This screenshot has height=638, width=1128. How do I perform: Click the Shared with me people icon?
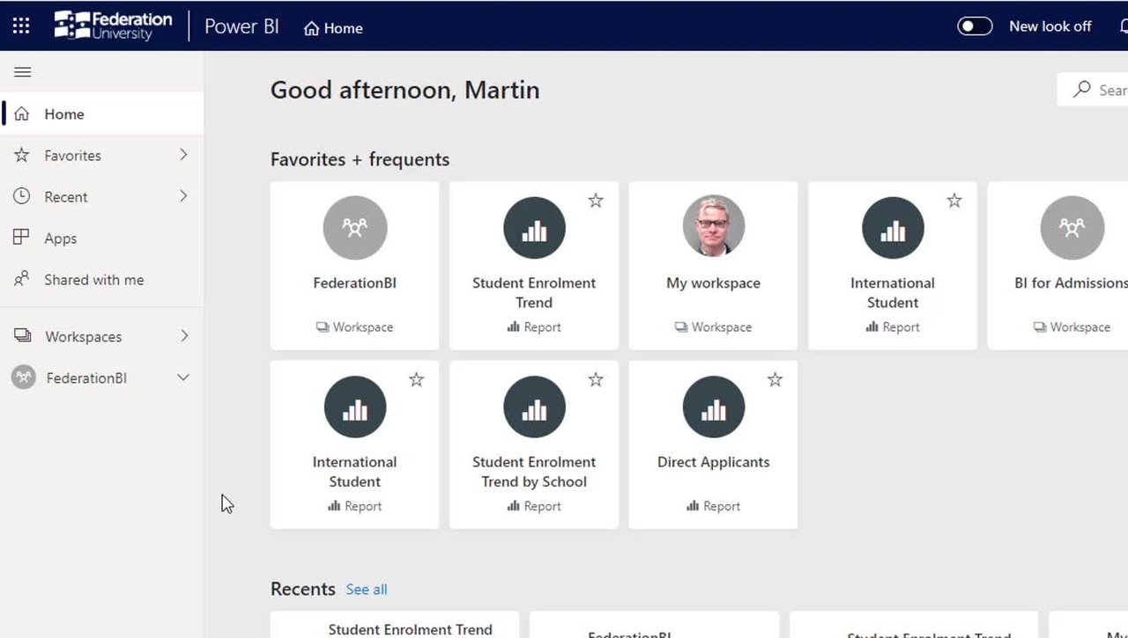coord(22,280)
